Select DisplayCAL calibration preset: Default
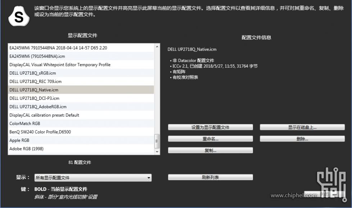This screenshot has height=208, width=352. point(81,115)
